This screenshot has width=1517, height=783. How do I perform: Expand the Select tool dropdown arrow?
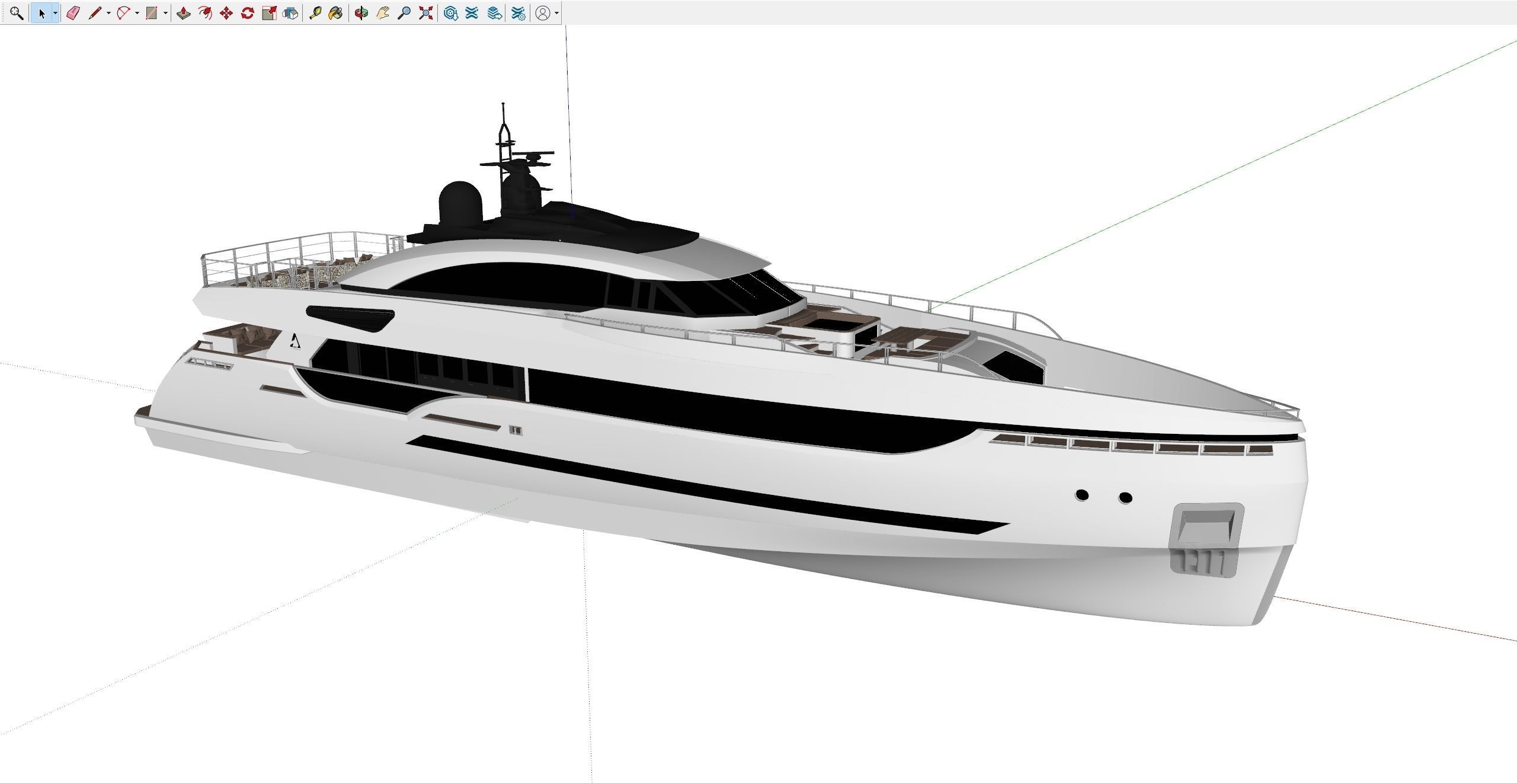pyautogui.click(x=55, y=13)
